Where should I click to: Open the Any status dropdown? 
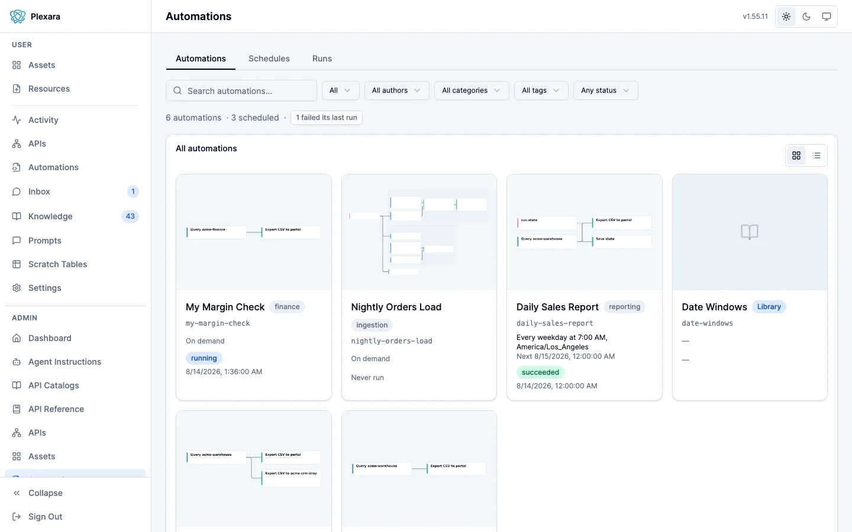605,90
